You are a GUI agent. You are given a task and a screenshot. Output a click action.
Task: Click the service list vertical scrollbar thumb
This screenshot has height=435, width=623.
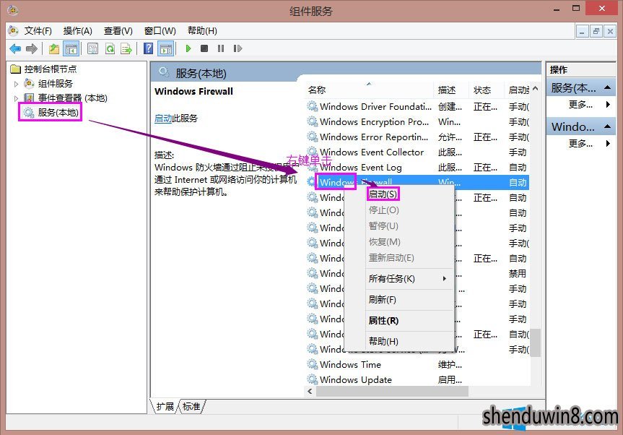click(x=536, y=343)
